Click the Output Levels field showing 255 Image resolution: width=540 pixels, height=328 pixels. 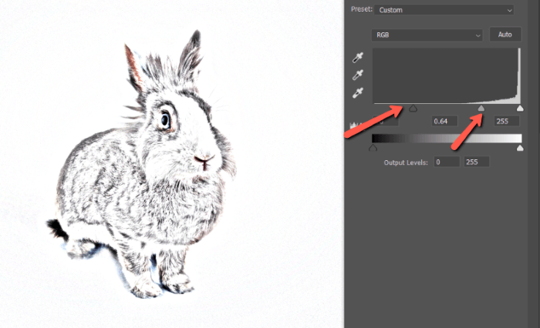click(476, 162)
